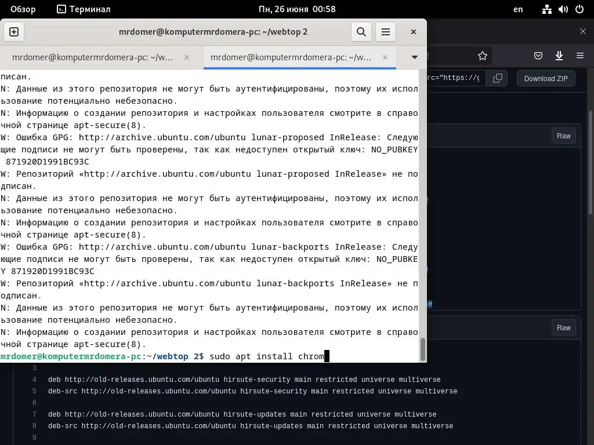Screen dimensions: 594x445
Task: Select line number 4 in the gist
Action: 34,380
